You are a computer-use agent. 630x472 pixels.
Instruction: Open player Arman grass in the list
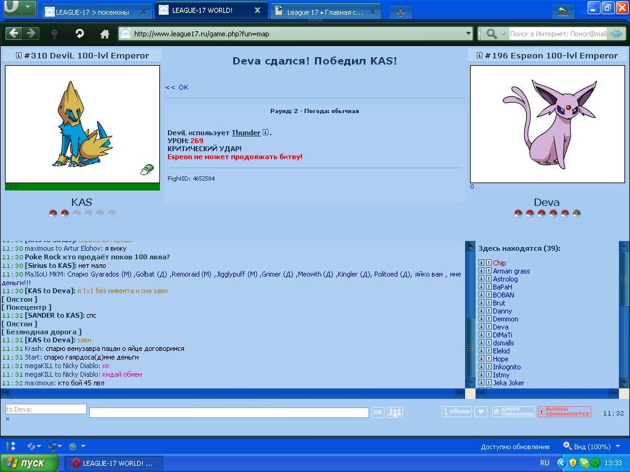[x=511, y=271]
